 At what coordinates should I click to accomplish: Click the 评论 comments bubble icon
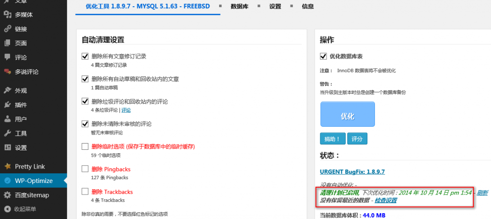tap(7, 57)
